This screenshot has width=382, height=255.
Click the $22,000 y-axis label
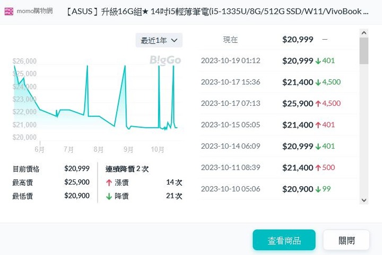(x=24, y=112)
